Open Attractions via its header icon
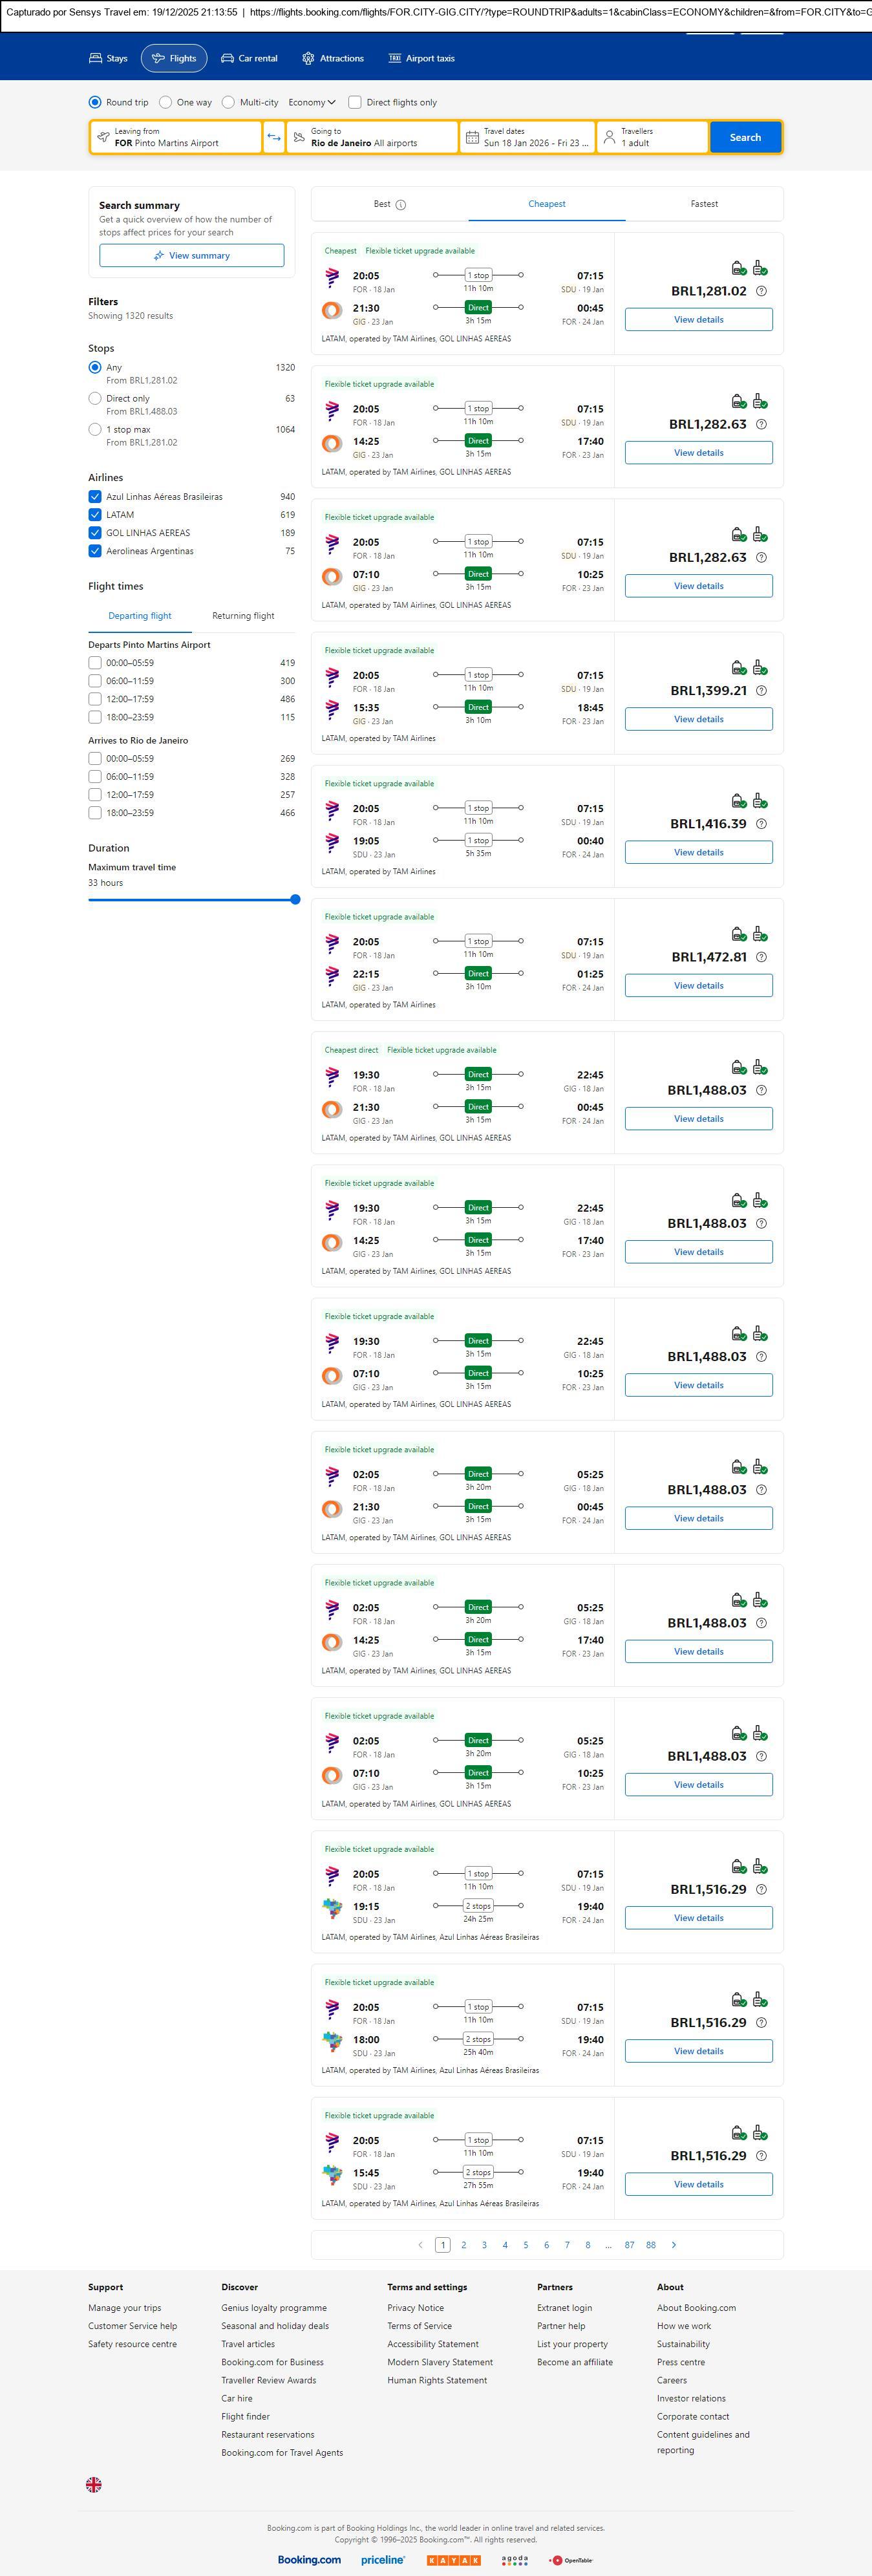Viewport: 872px width, 2576px height. coord(308,59)
